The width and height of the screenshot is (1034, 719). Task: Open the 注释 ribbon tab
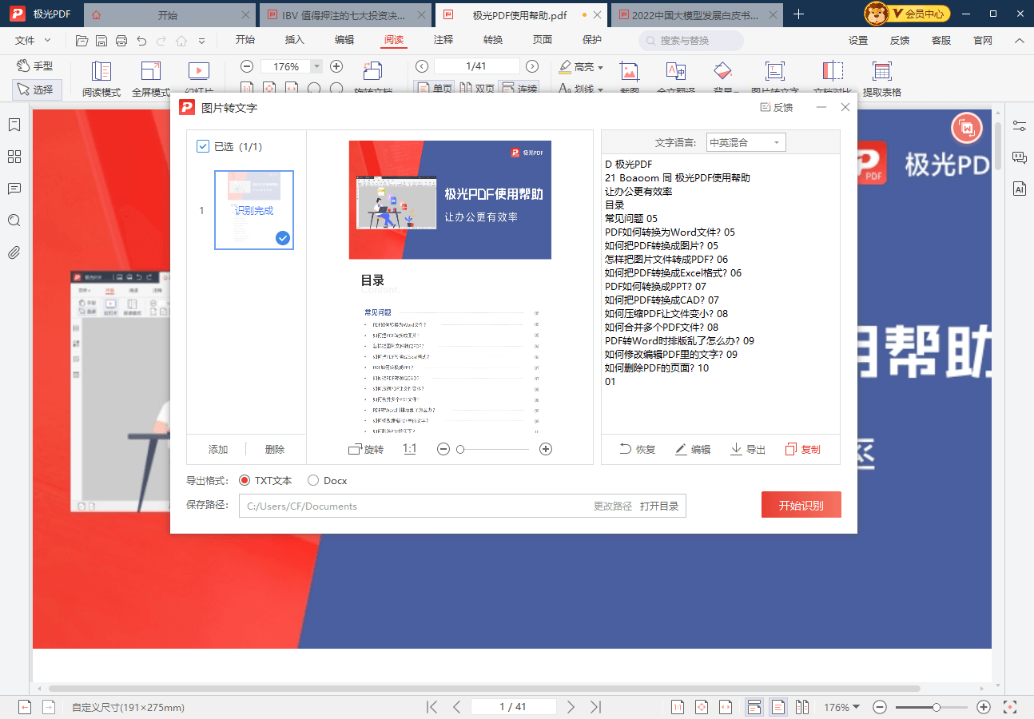click(x=443, y=40)
